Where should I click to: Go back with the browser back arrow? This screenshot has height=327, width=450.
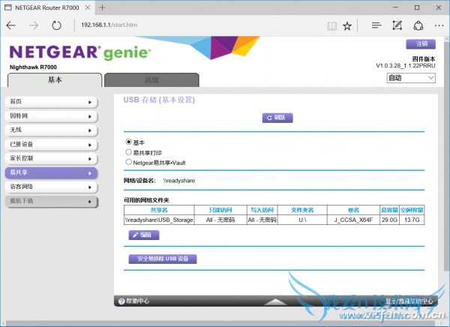click(10, 25)
